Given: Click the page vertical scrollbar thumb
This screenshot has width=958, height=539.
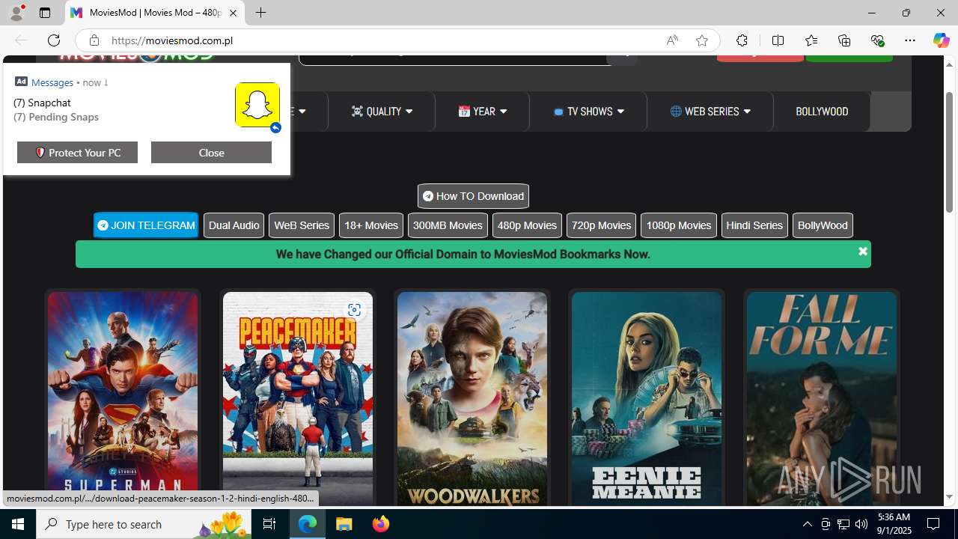Looking at the screenshot, I should pyautogui.click(x=950, y=150).
